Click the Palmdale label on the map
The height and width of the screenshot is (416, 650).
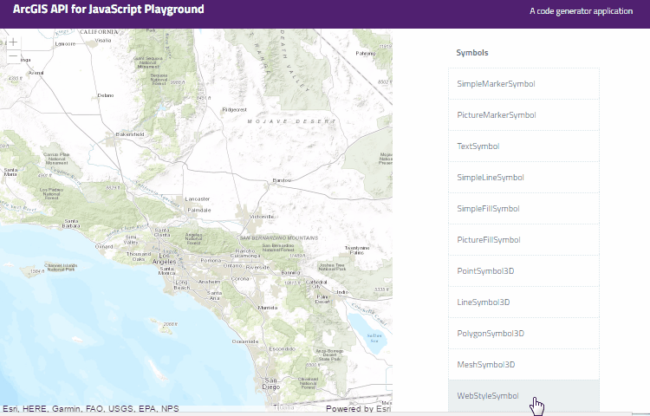199,210
